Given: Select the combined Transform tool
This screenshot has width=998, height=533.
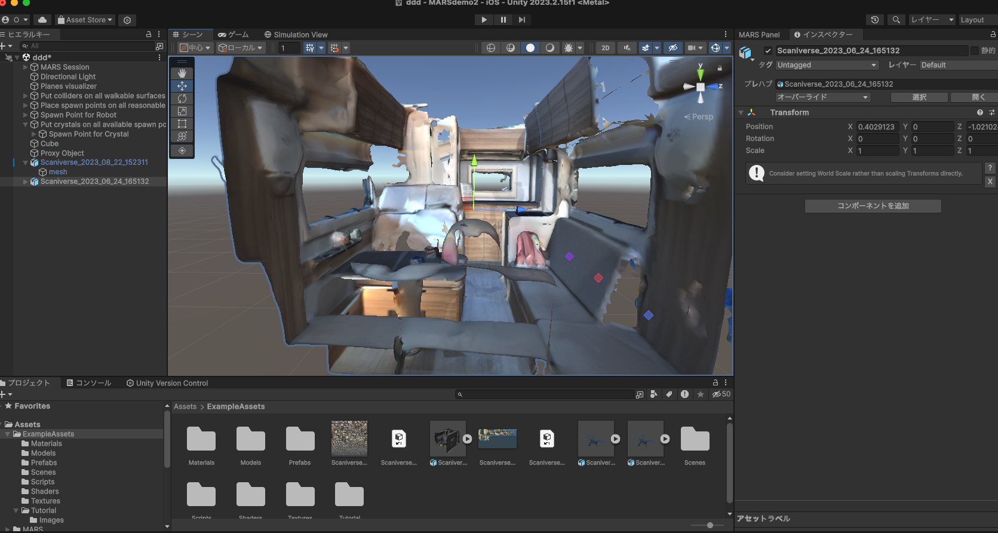Looking at the screenshot, I should click(182, 136).
